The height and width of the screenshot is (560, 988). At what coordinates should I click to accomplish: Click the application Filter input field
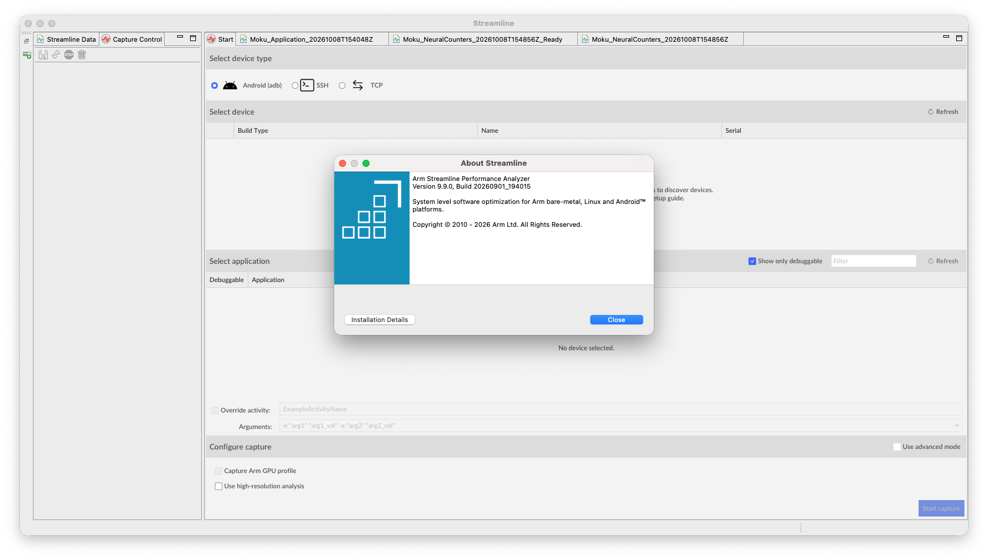[x=873, y=261]
